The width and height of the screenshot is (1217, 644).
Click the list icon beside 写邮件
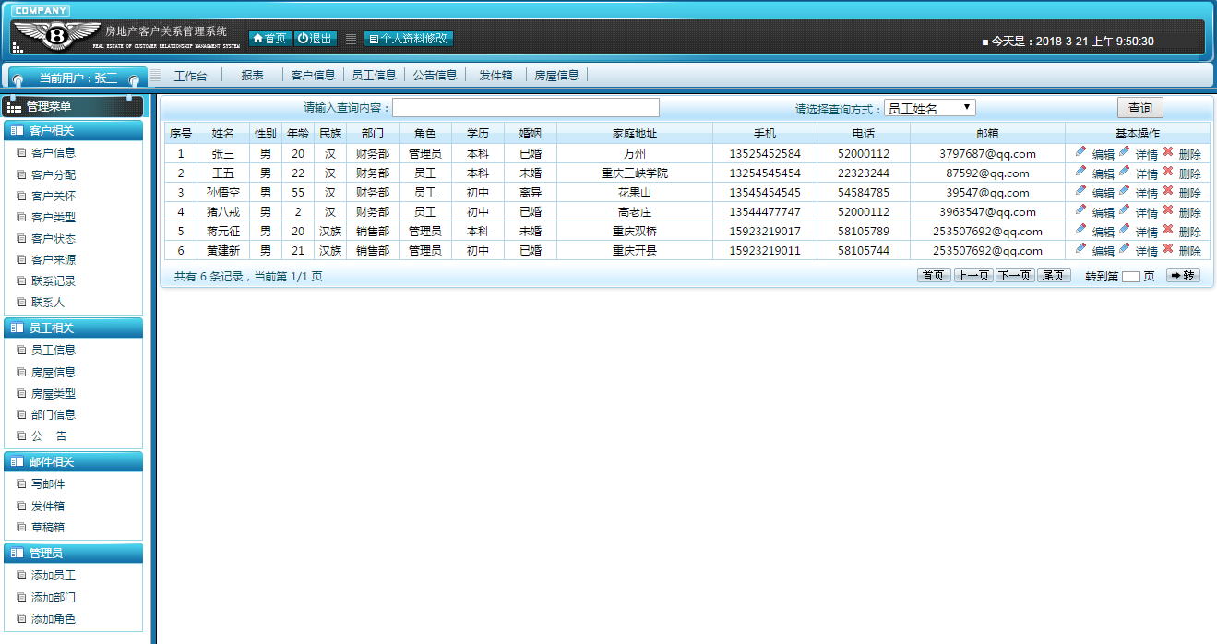point(21,484)
